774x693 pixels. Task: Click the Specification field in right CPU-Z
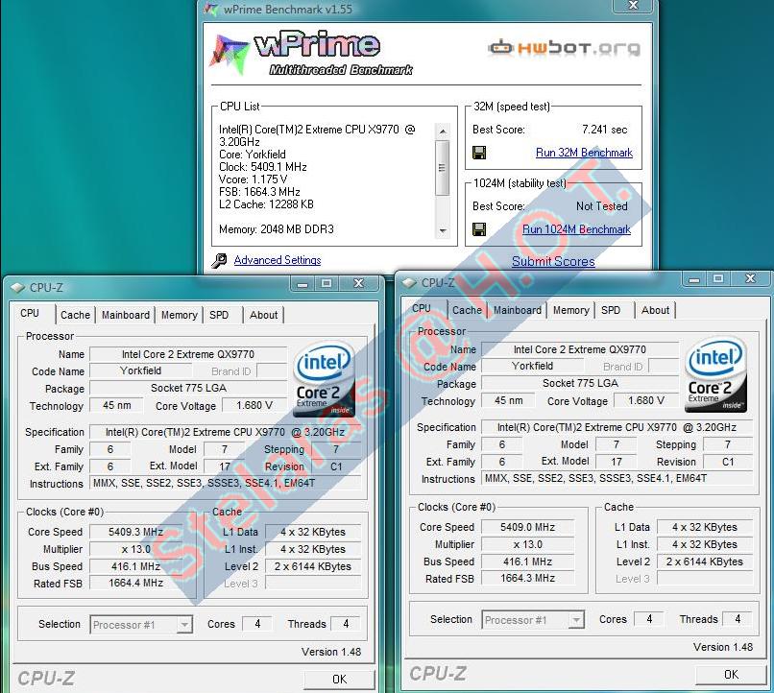617,427
